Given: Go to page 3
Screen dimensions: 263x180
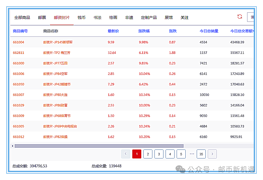Looking at the screenshot, I should coord(159,154).
